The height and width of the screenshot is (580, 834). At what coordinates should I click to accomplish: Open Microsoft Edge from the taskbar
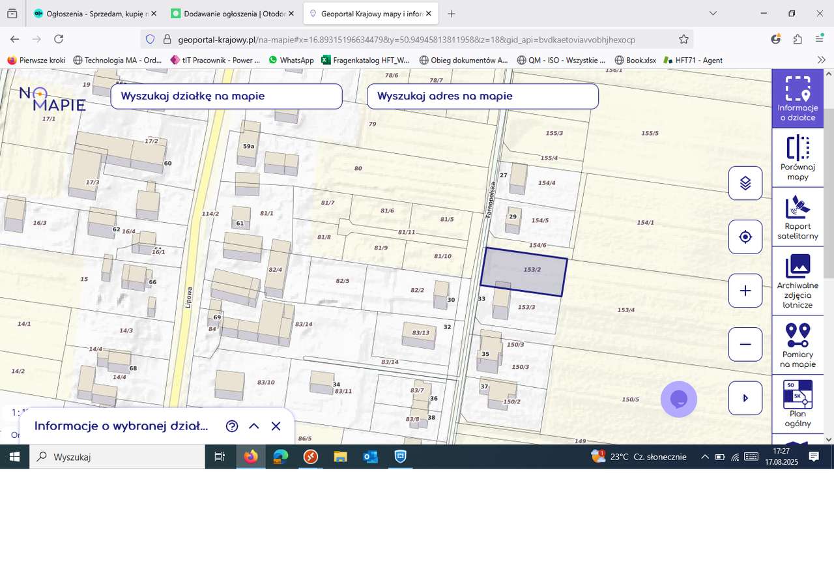[x=281, y=457]
